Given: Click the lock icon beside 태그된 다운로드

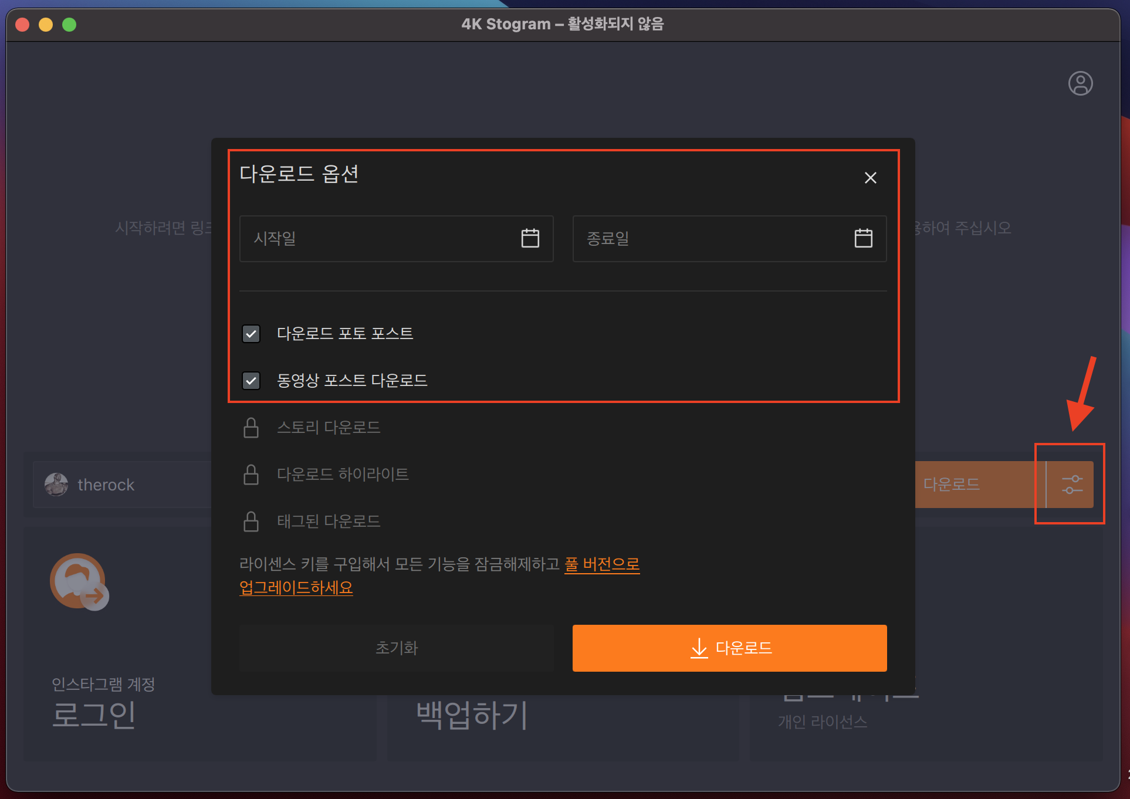Looking at the screenshot, I should (x=251, y=522).
